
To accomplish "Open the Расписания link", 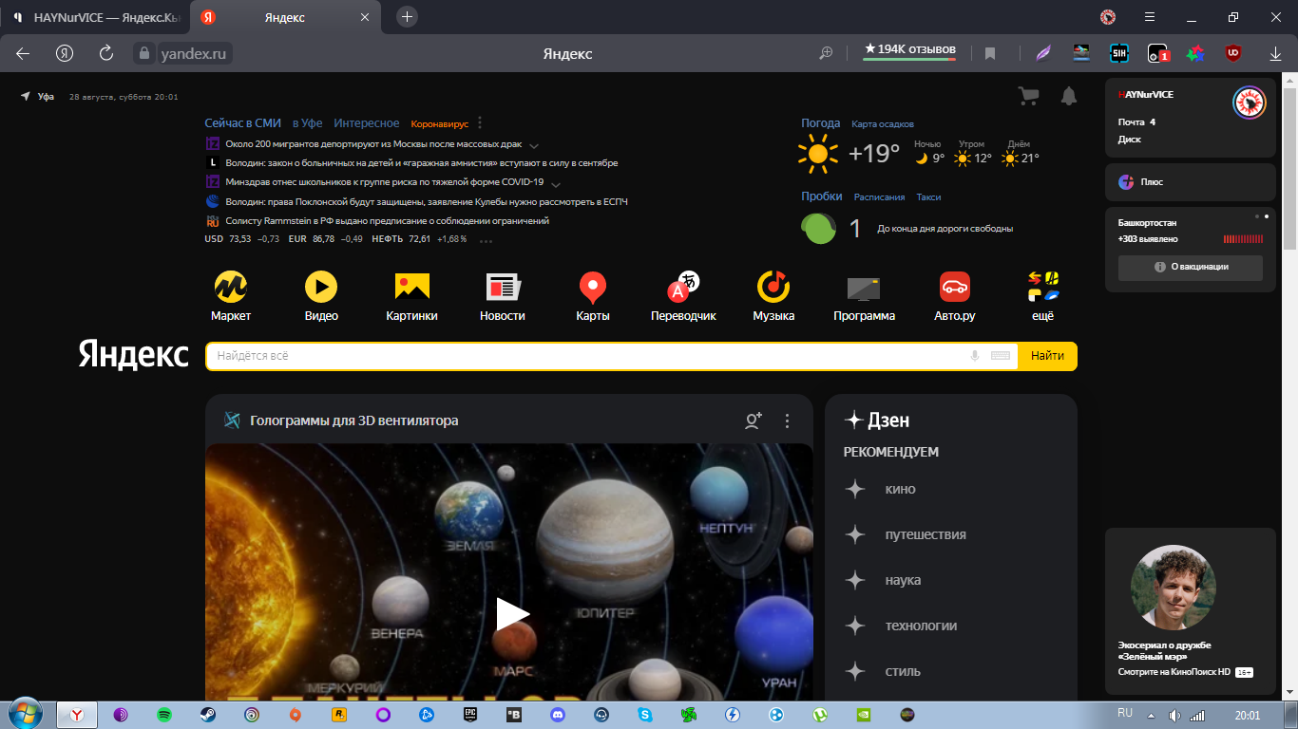I will pos(879,197).
